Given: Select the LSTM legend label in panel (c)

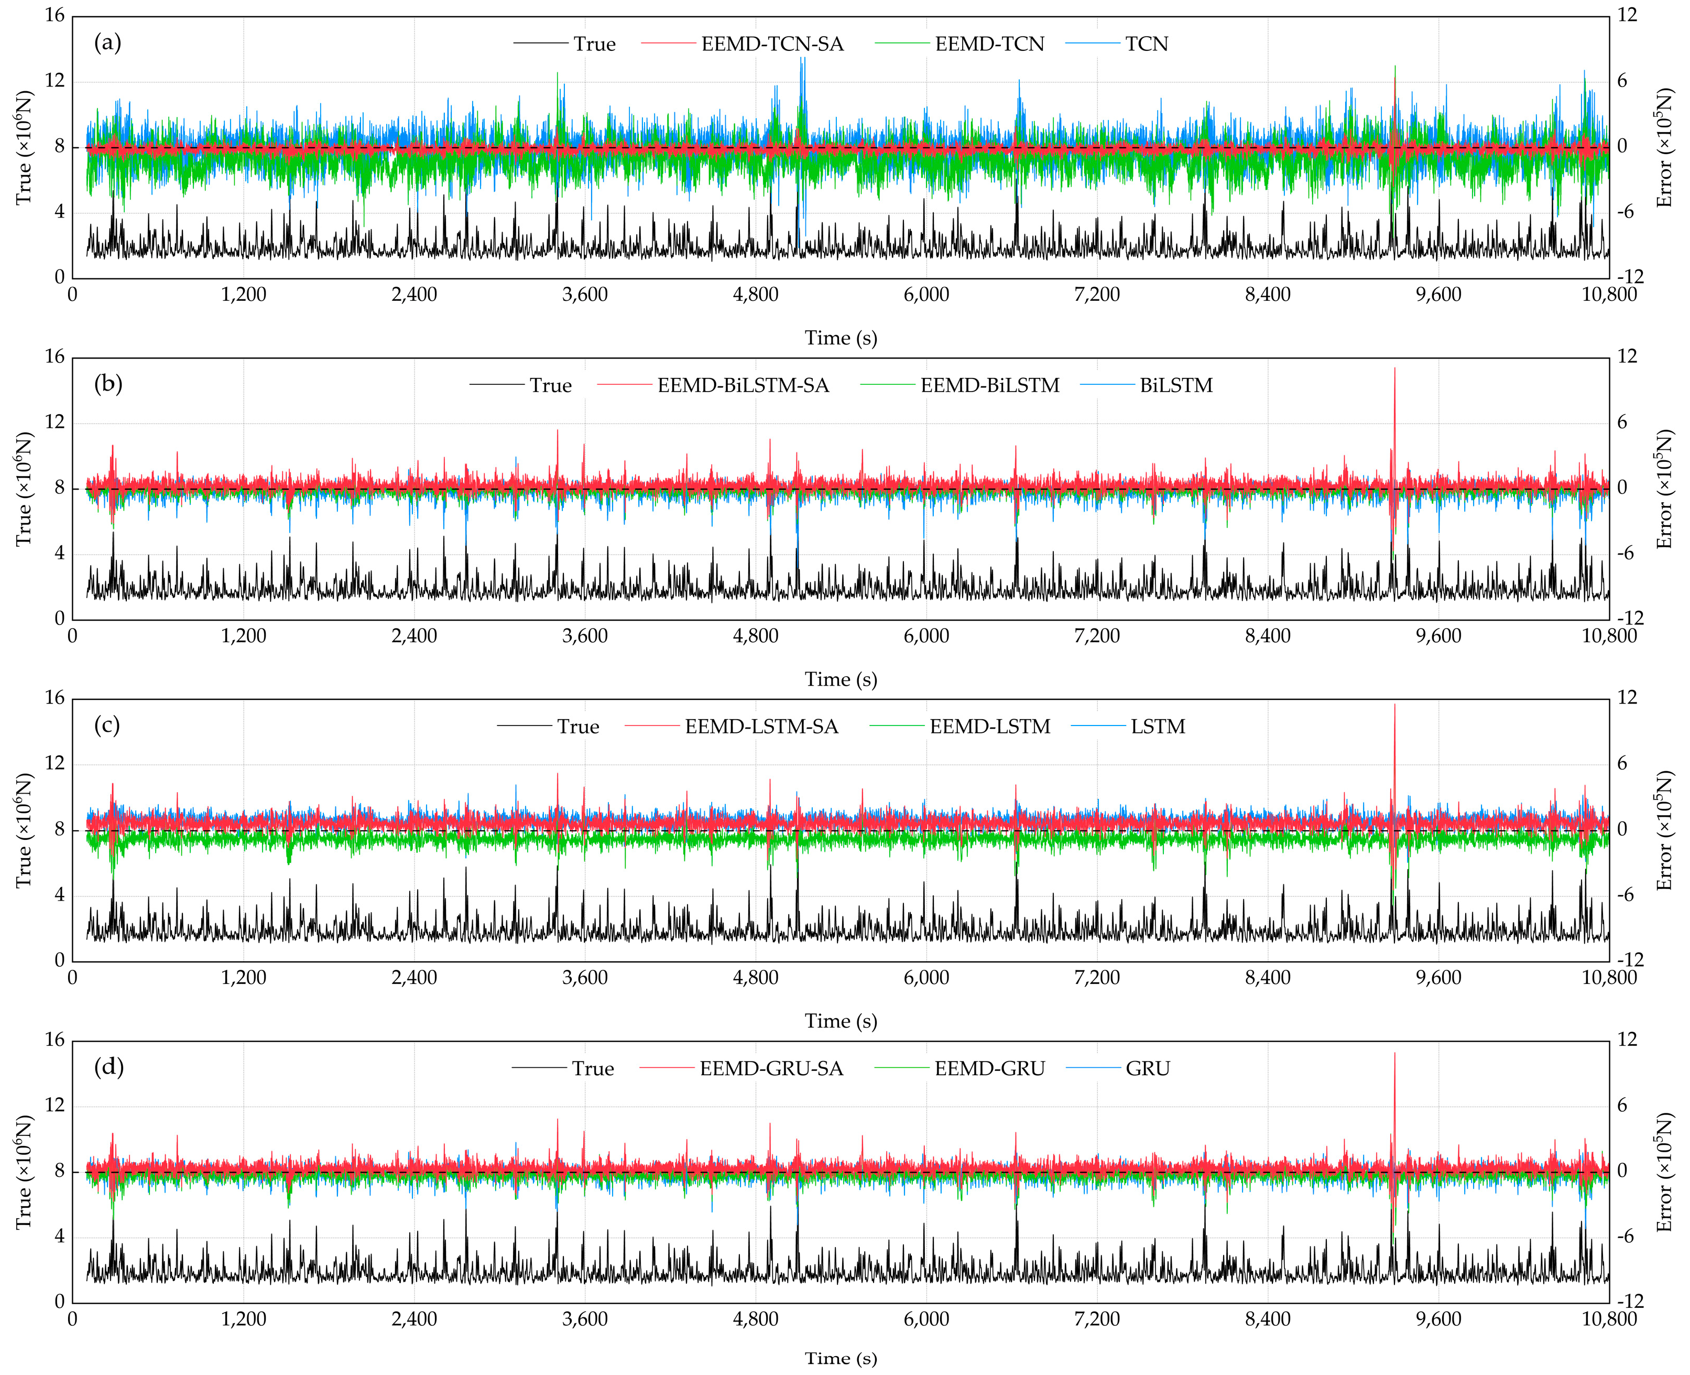Looking at the screenshot, I should click(x=1157, y=727).
